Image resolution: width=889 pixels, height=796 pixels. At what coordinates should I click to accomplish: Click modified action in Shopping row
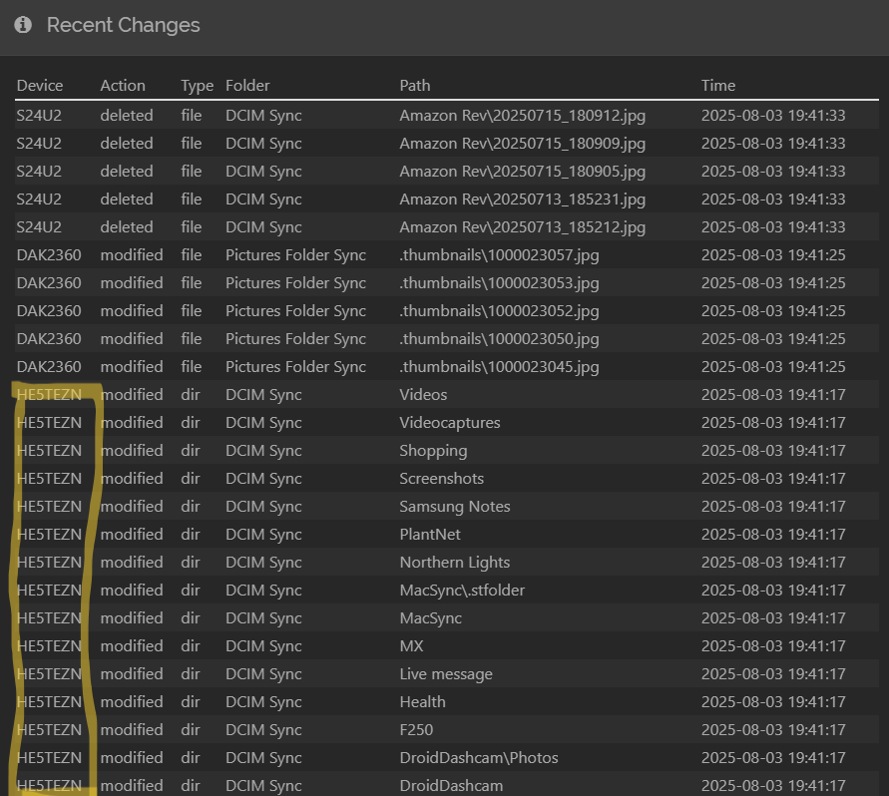click(x=132, y=451)
